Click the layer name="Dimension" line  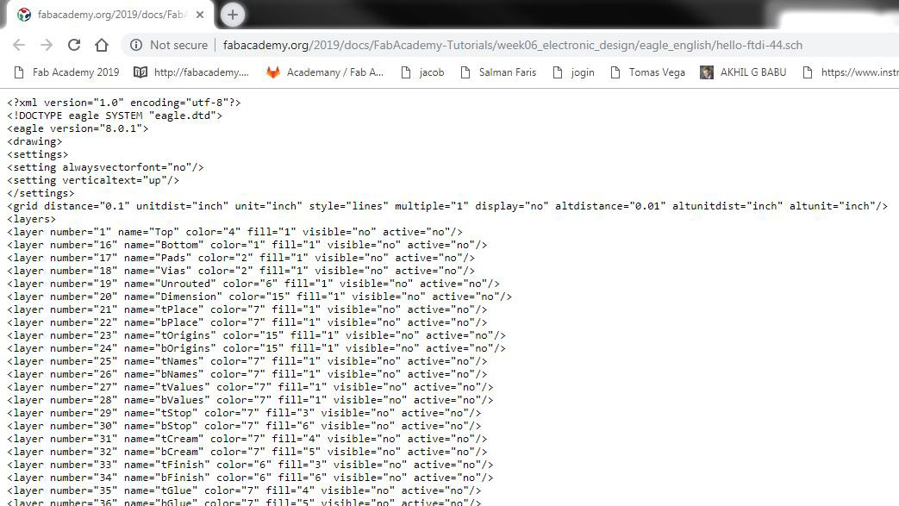(x=259, y=297)
